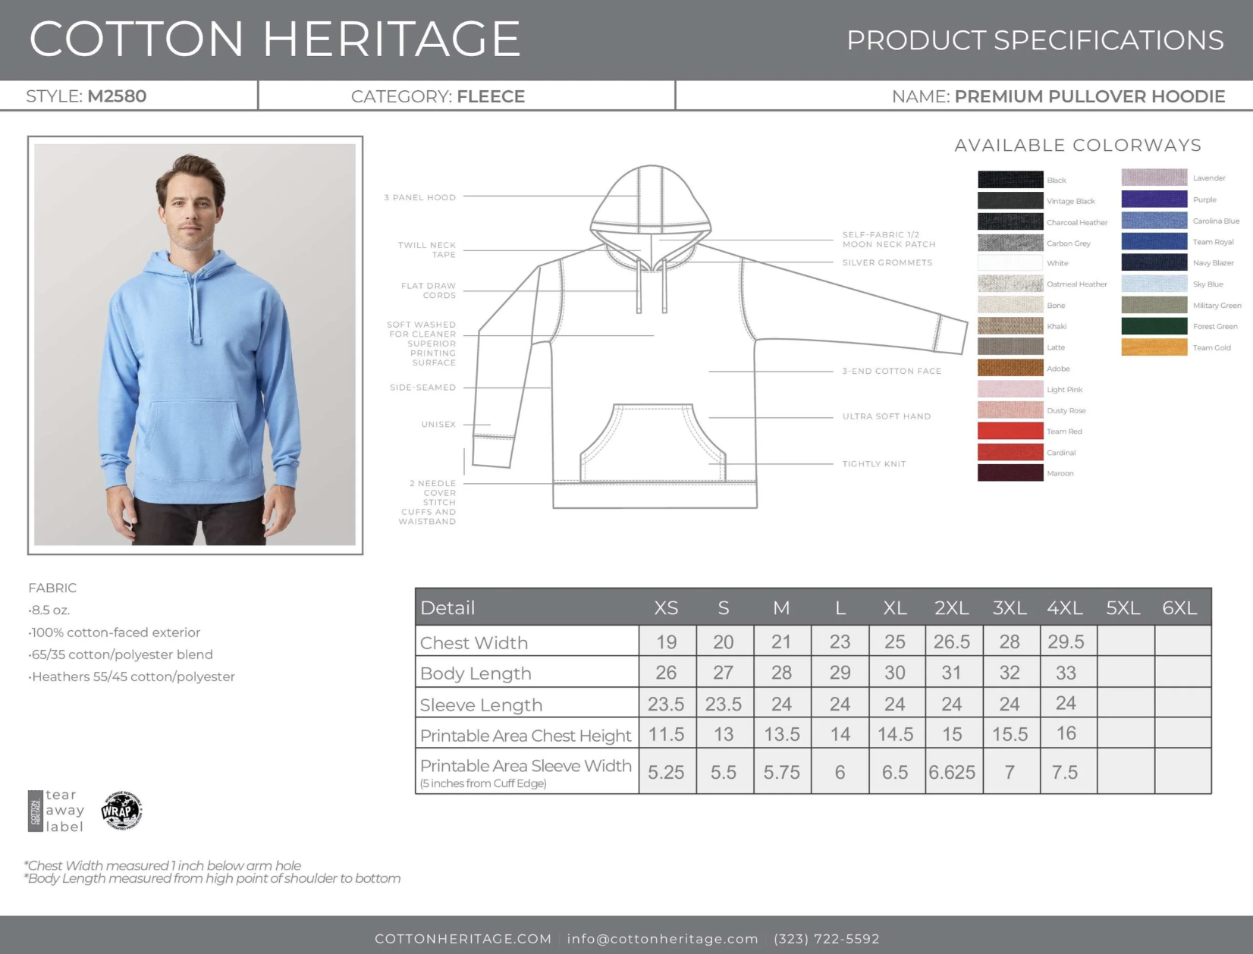Select the SELF-FABRIC 1/2 MOON NECK PATCH label
The width and height of the screenshot is (1253, 954).
tap(889, 240)
